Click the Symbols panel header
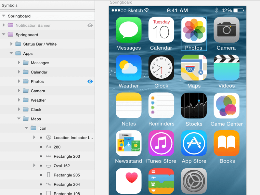Screen dimensions: 260x195 (x=9, y=5)
